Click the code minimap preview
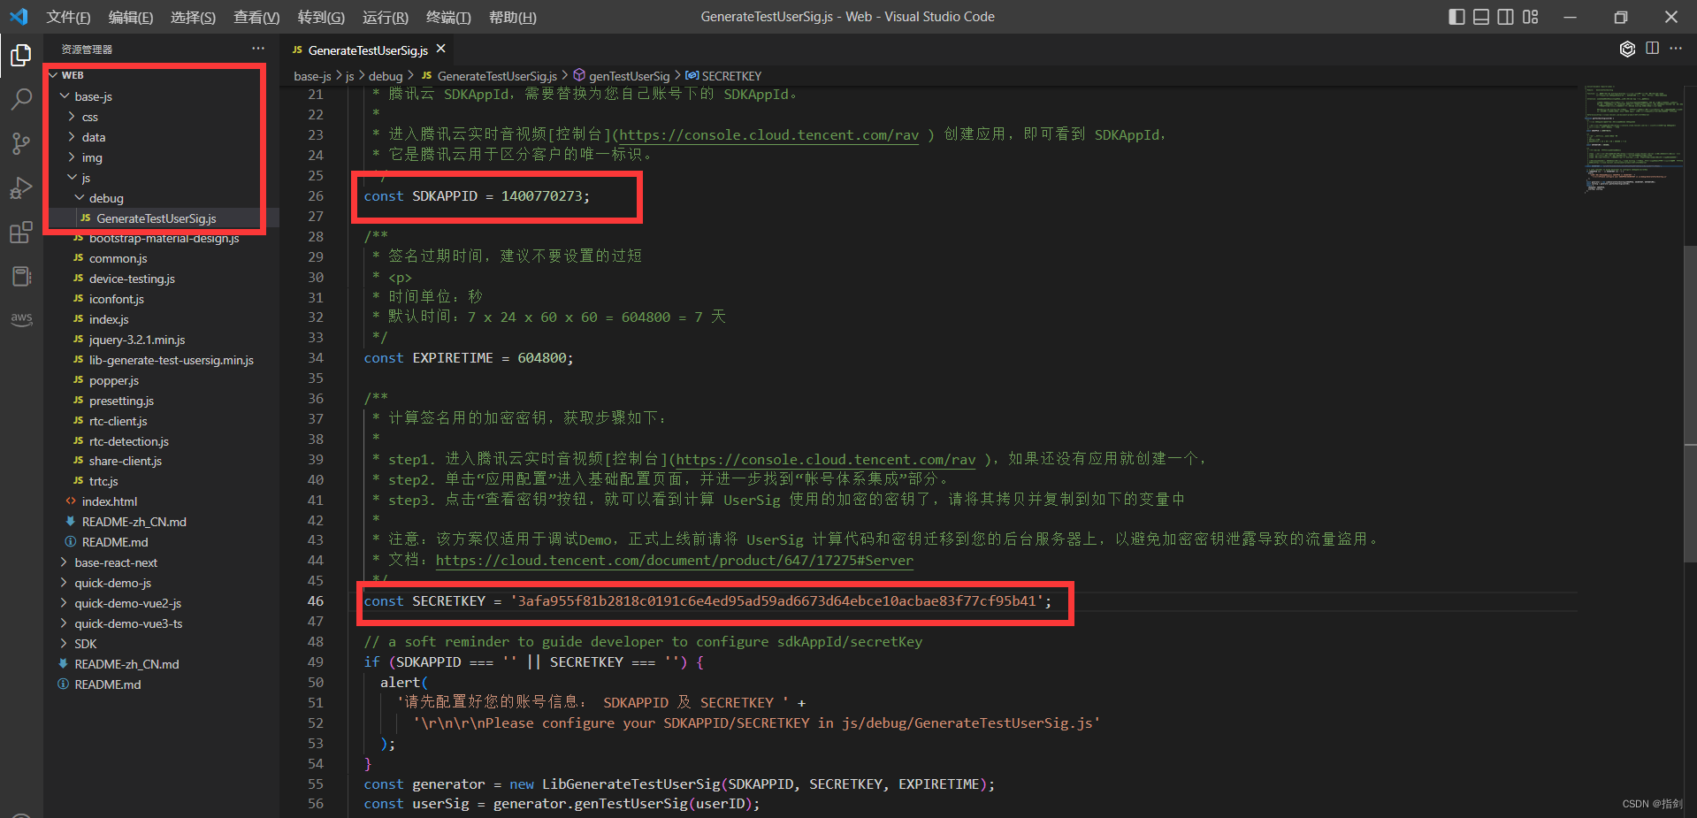This screenshot has height=818, width=1697. click(x=1632, y=140)
